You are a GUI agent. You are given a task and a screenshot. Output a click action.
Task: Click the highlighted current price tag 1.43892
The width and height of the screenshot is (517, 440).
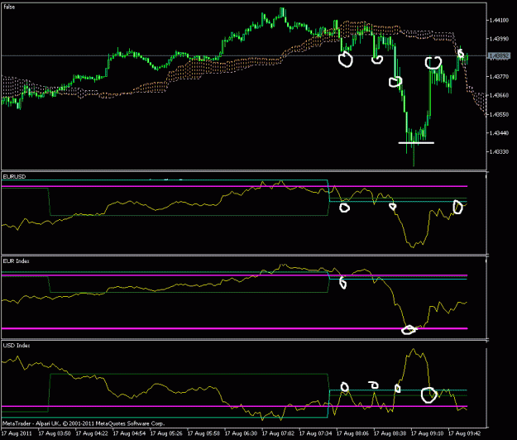point(499,56)
